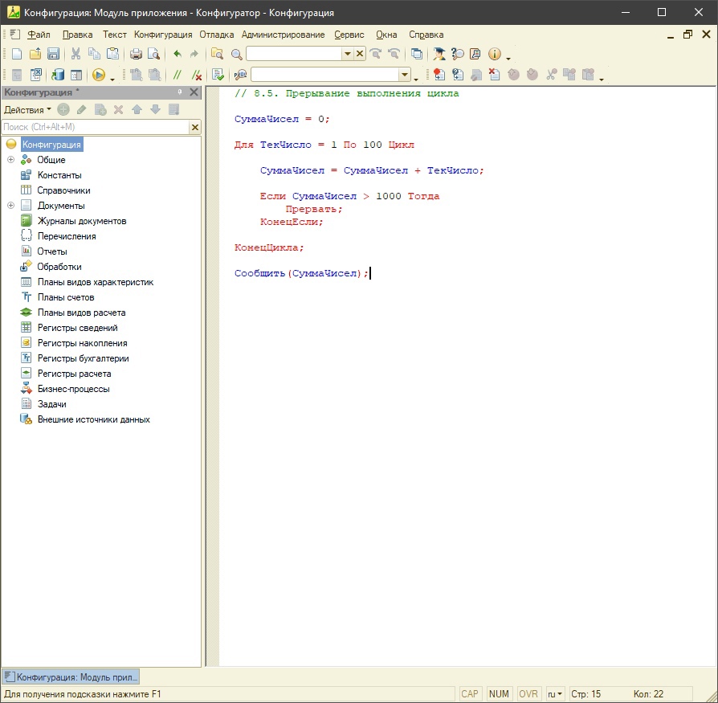Click the windows list icon in toolbar
Screen dimensions: 718x703
tap(416, 54)
